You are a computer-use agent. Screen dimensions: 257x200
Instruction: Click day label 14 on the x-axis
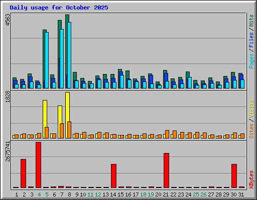tap(113, 194)
